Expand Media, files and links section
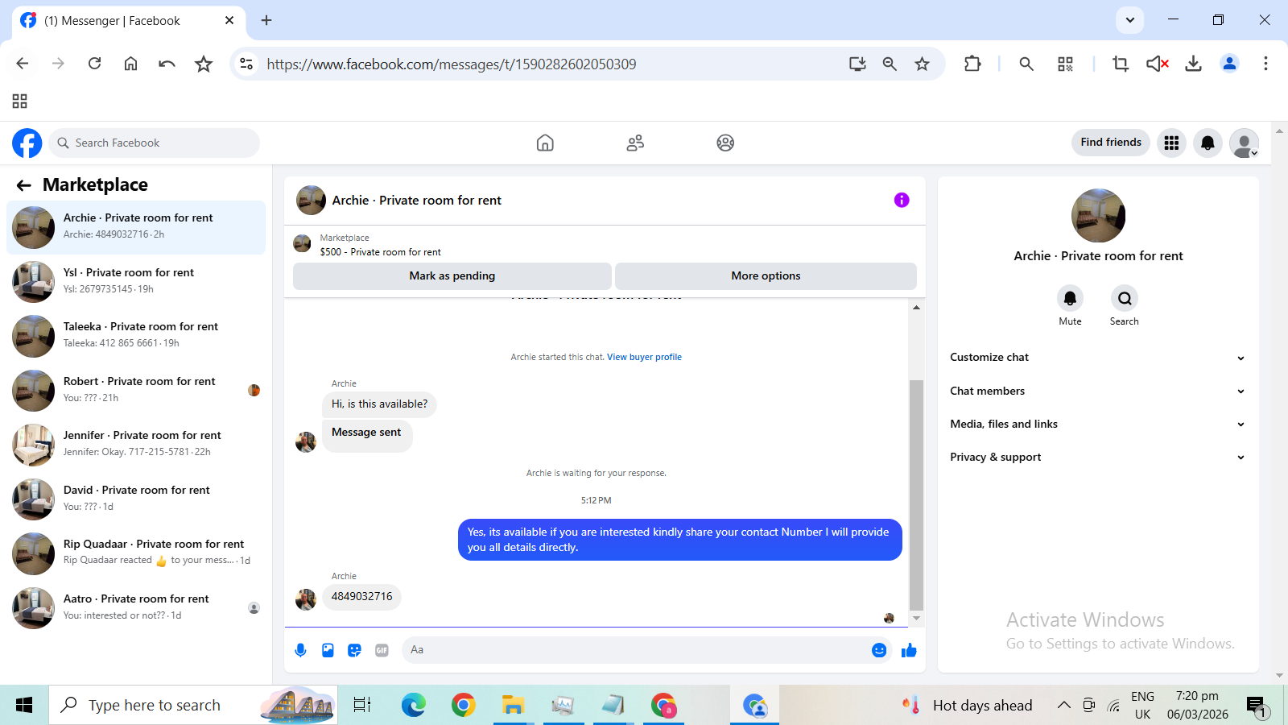Viewport: 1288px width, 725px height. pyautogui.click(x=1098, y=424)
